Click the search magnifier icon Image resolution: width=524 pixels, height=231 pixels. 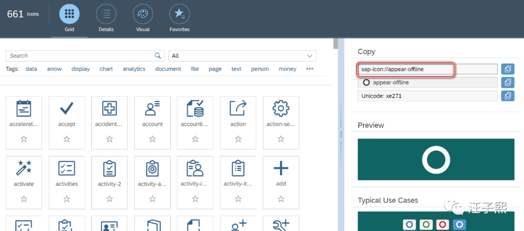(x=158, y=56)
